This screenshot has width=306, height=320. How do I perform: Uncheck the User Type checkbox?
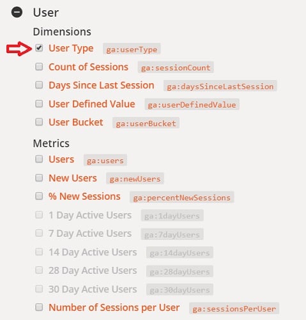(x=39, y=48)
